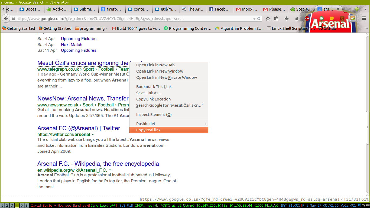370x208 pixels.
Task: Open Arsenal FC (@Arsenal) | Twitter result
Action: 79,128
